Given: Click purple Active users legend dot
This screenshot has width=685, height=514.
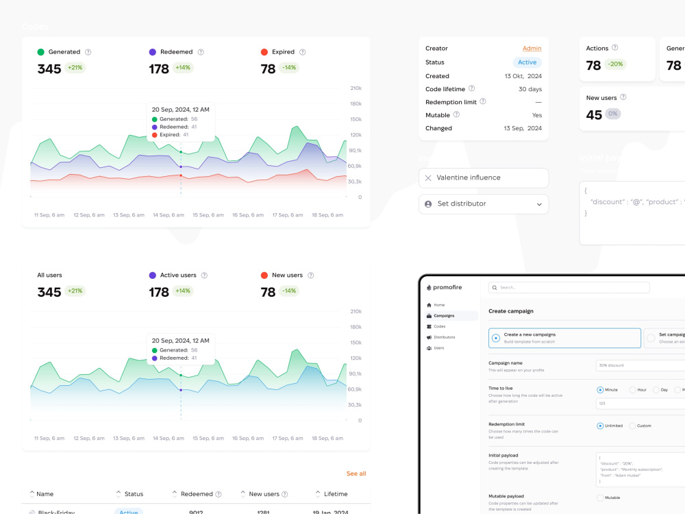Looking at the screenshot, I should click(153, 276).
